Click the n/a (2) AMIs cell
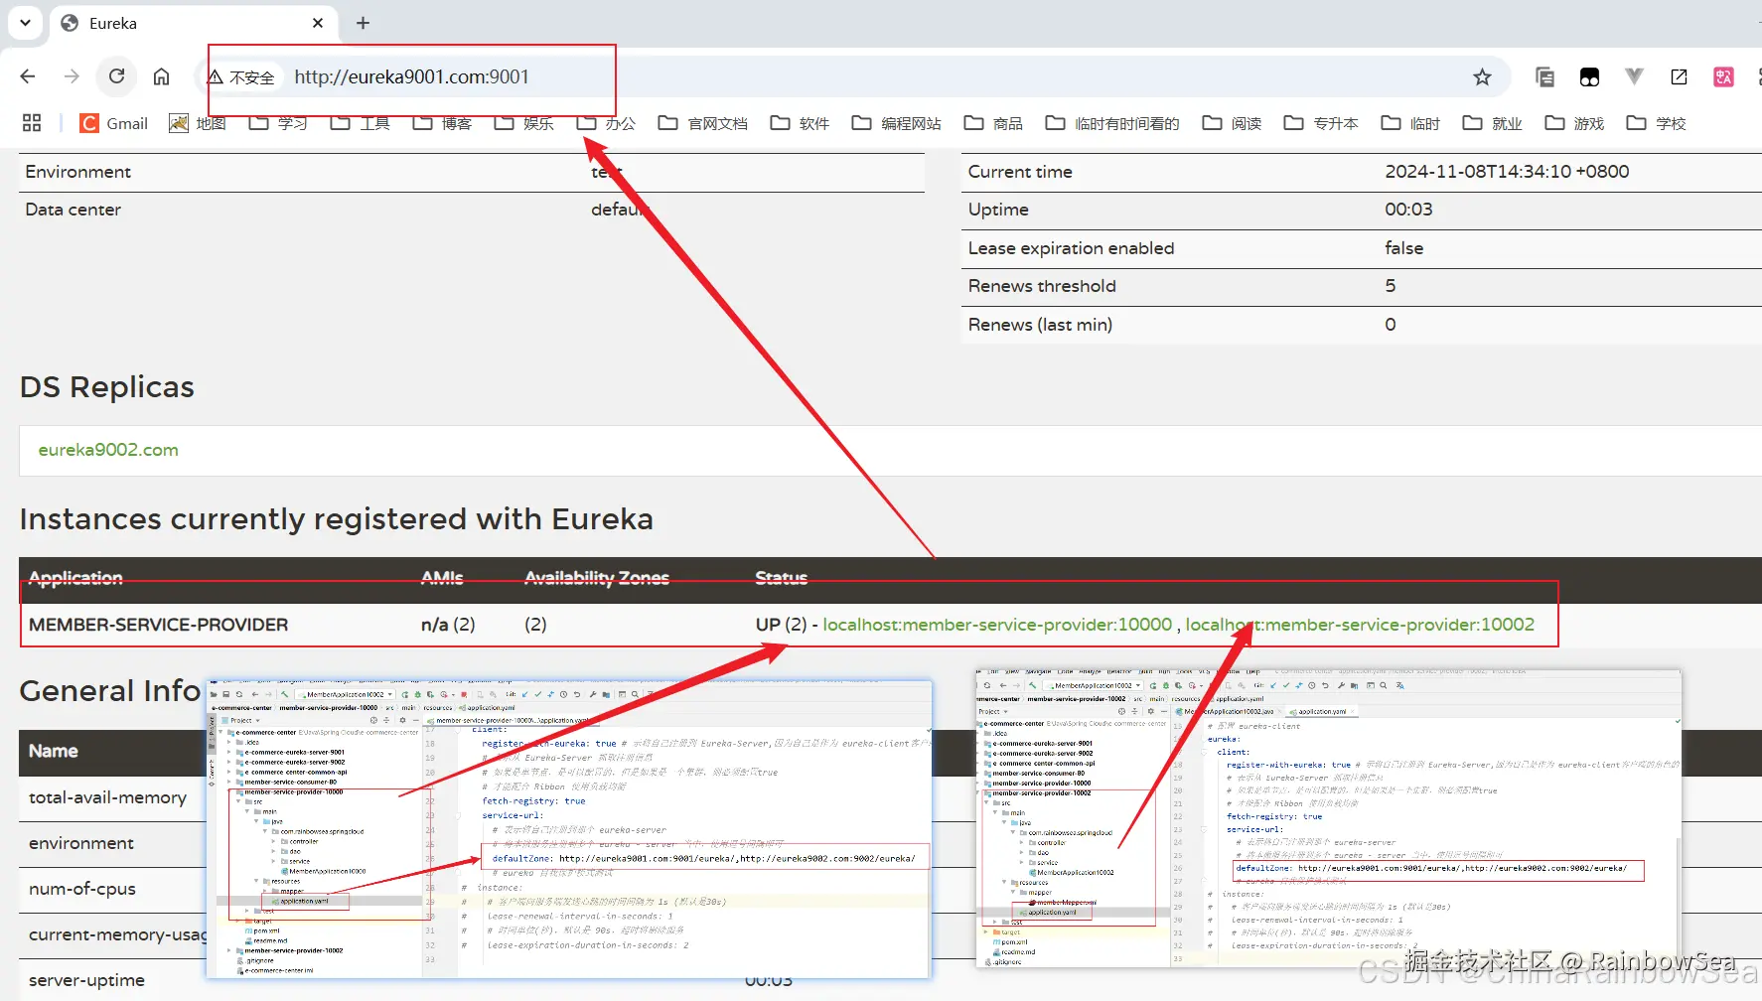This screenshot has width=1762, height=1001. [x=448, y=625]
